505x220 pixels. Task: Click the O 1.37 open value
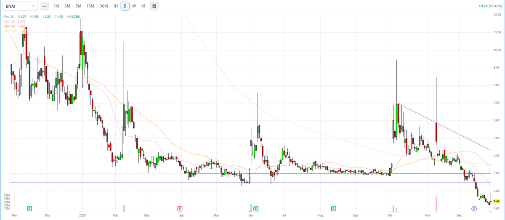(22, 16)
